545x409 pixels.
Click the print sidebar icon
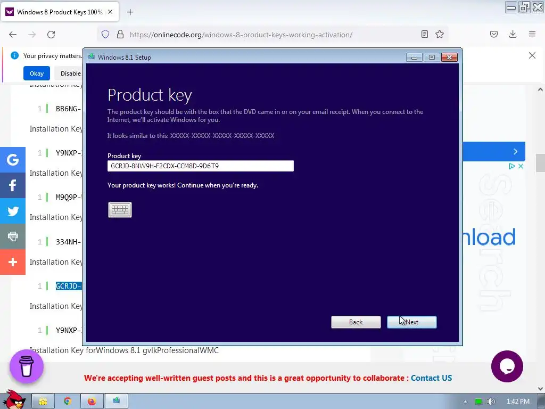click(x=13, y=236)
